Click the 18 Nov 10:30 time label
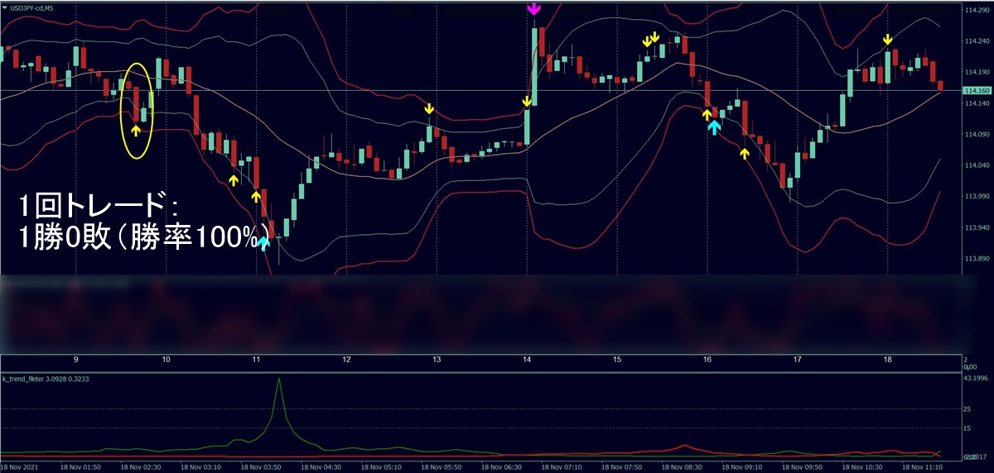 pos(862,466)
